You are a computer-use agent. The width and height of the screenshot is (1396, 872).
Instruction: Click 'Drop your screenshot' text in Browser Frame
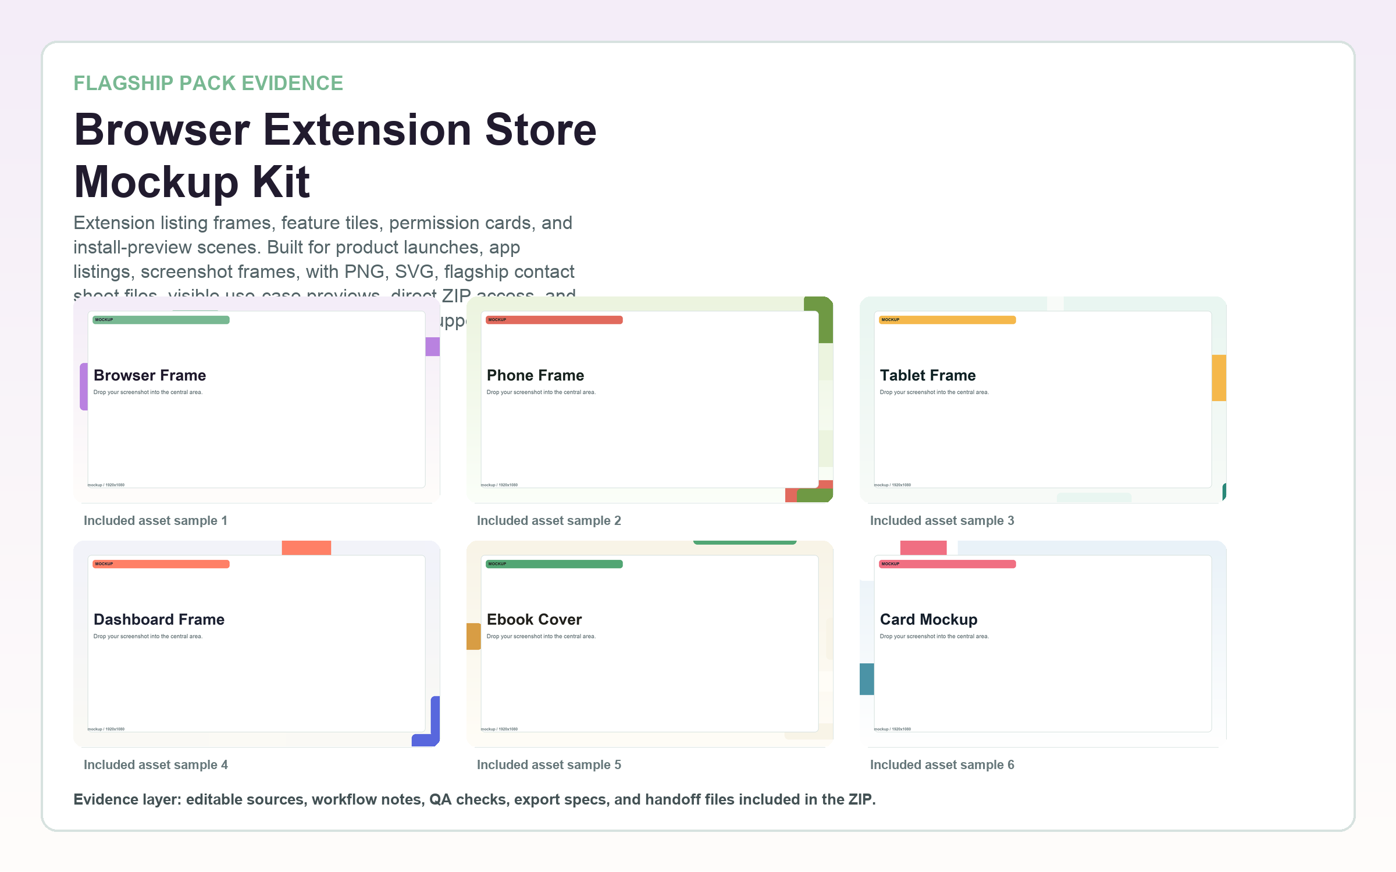[148, 392]
